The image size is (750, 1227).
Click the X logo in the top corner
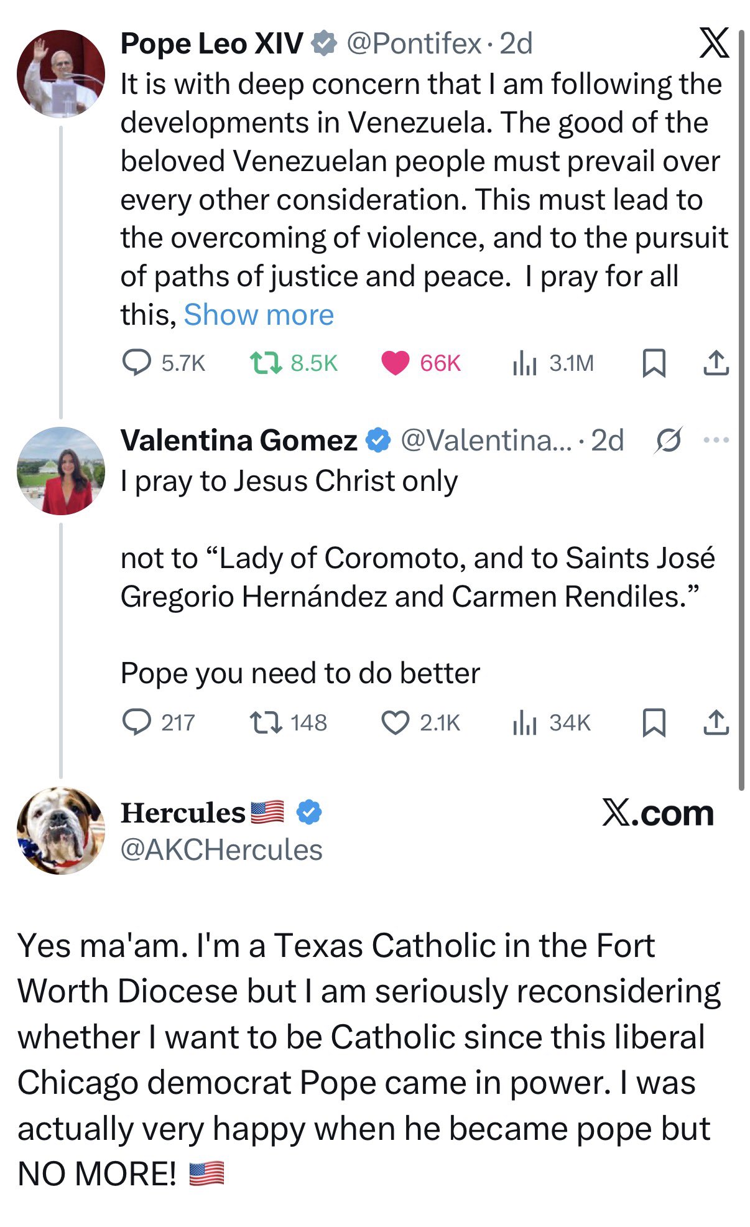click(x=713, y=44)
